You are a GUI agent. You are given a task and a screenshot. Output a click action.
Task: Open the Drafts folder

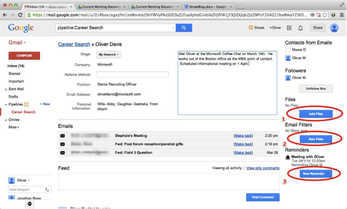pos(13,97)
